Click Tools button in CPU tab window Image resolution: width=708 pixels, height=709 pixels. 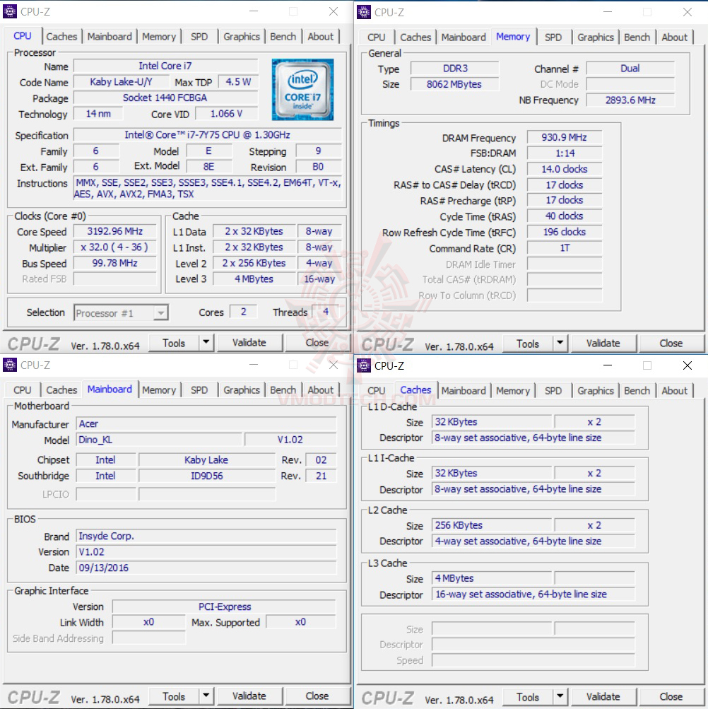174,343
